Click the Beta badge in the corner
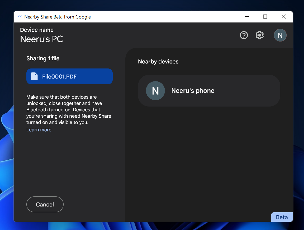This screenshot has height=230, width=304. (282, 217)
